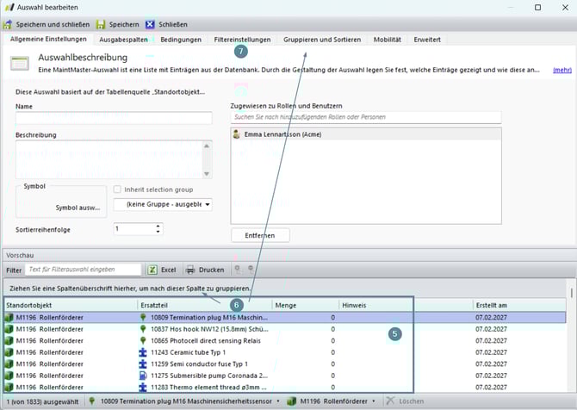
Task: Click the blue puzzle icon for 11283 Thermo element
Action: (143, 388)
